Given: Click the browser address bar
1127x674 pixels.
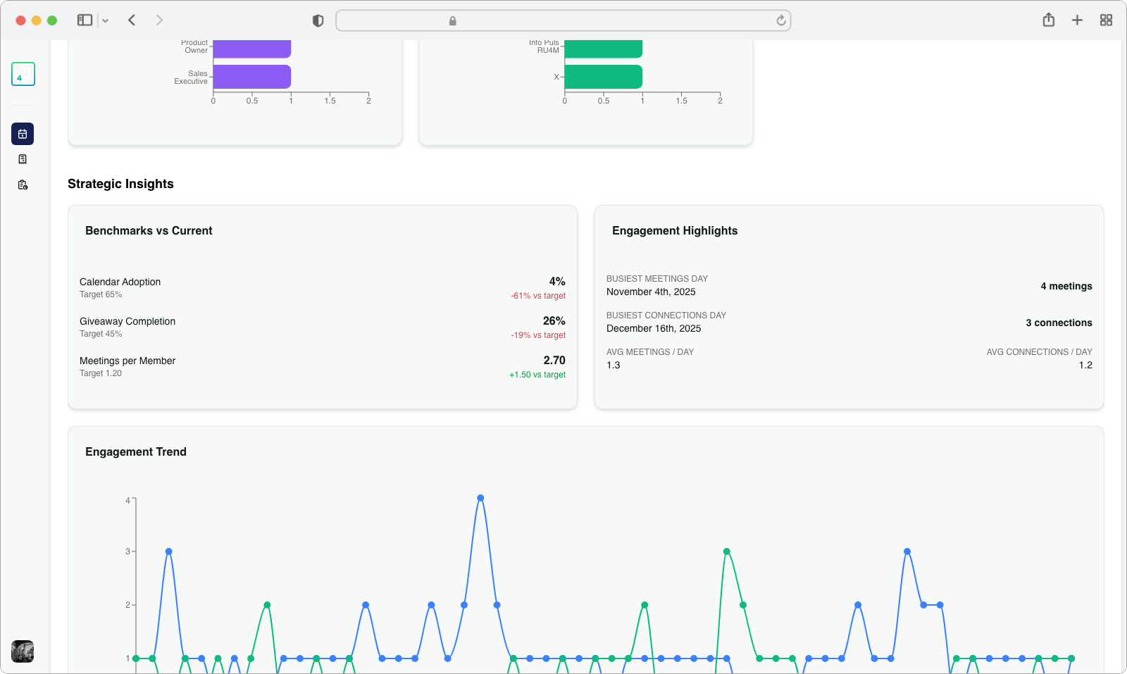Looking at the screenshot, I should tap(563, 20).
